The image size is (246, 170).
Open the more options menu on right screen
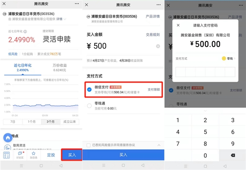pyautogui.click(x=241, y=5)
